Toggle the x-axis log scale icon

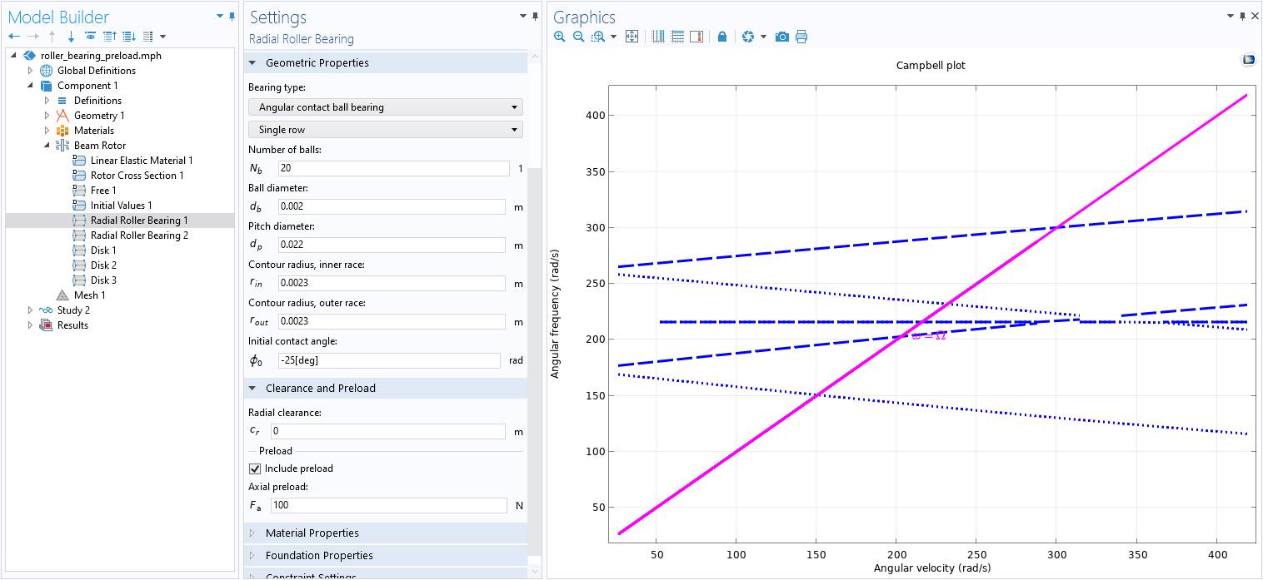coord(658,37)
